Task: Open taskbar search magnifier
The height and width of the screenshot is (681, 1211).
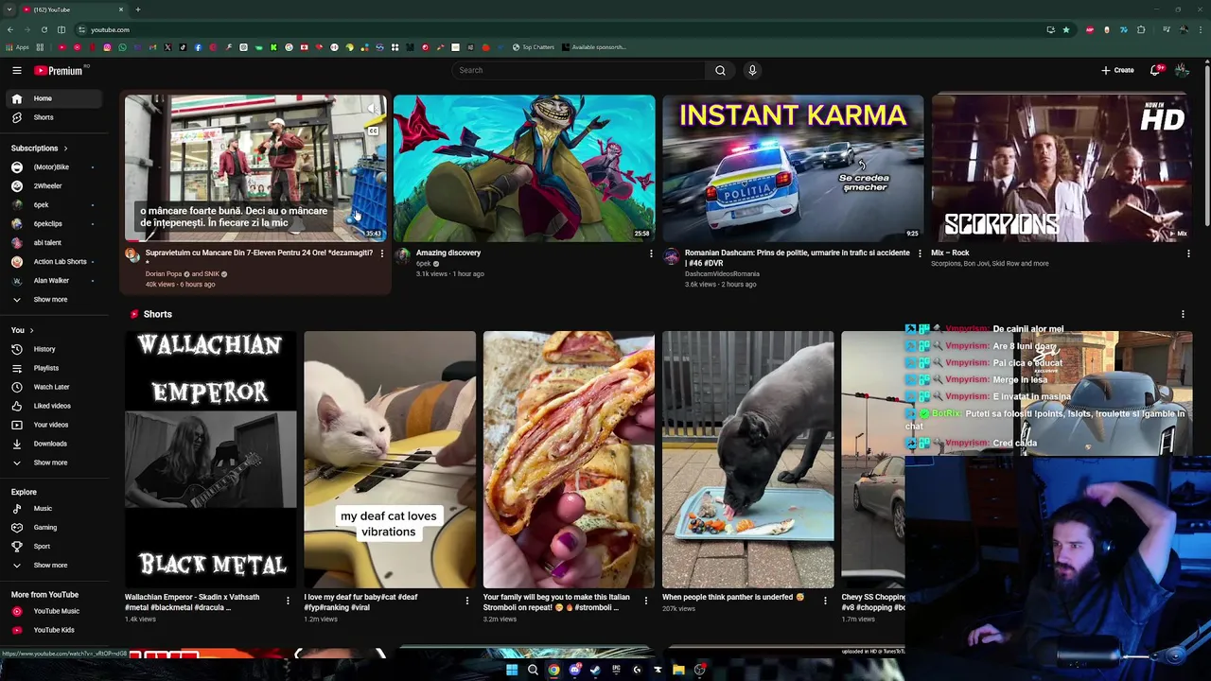Action: (x=533, y=670)
